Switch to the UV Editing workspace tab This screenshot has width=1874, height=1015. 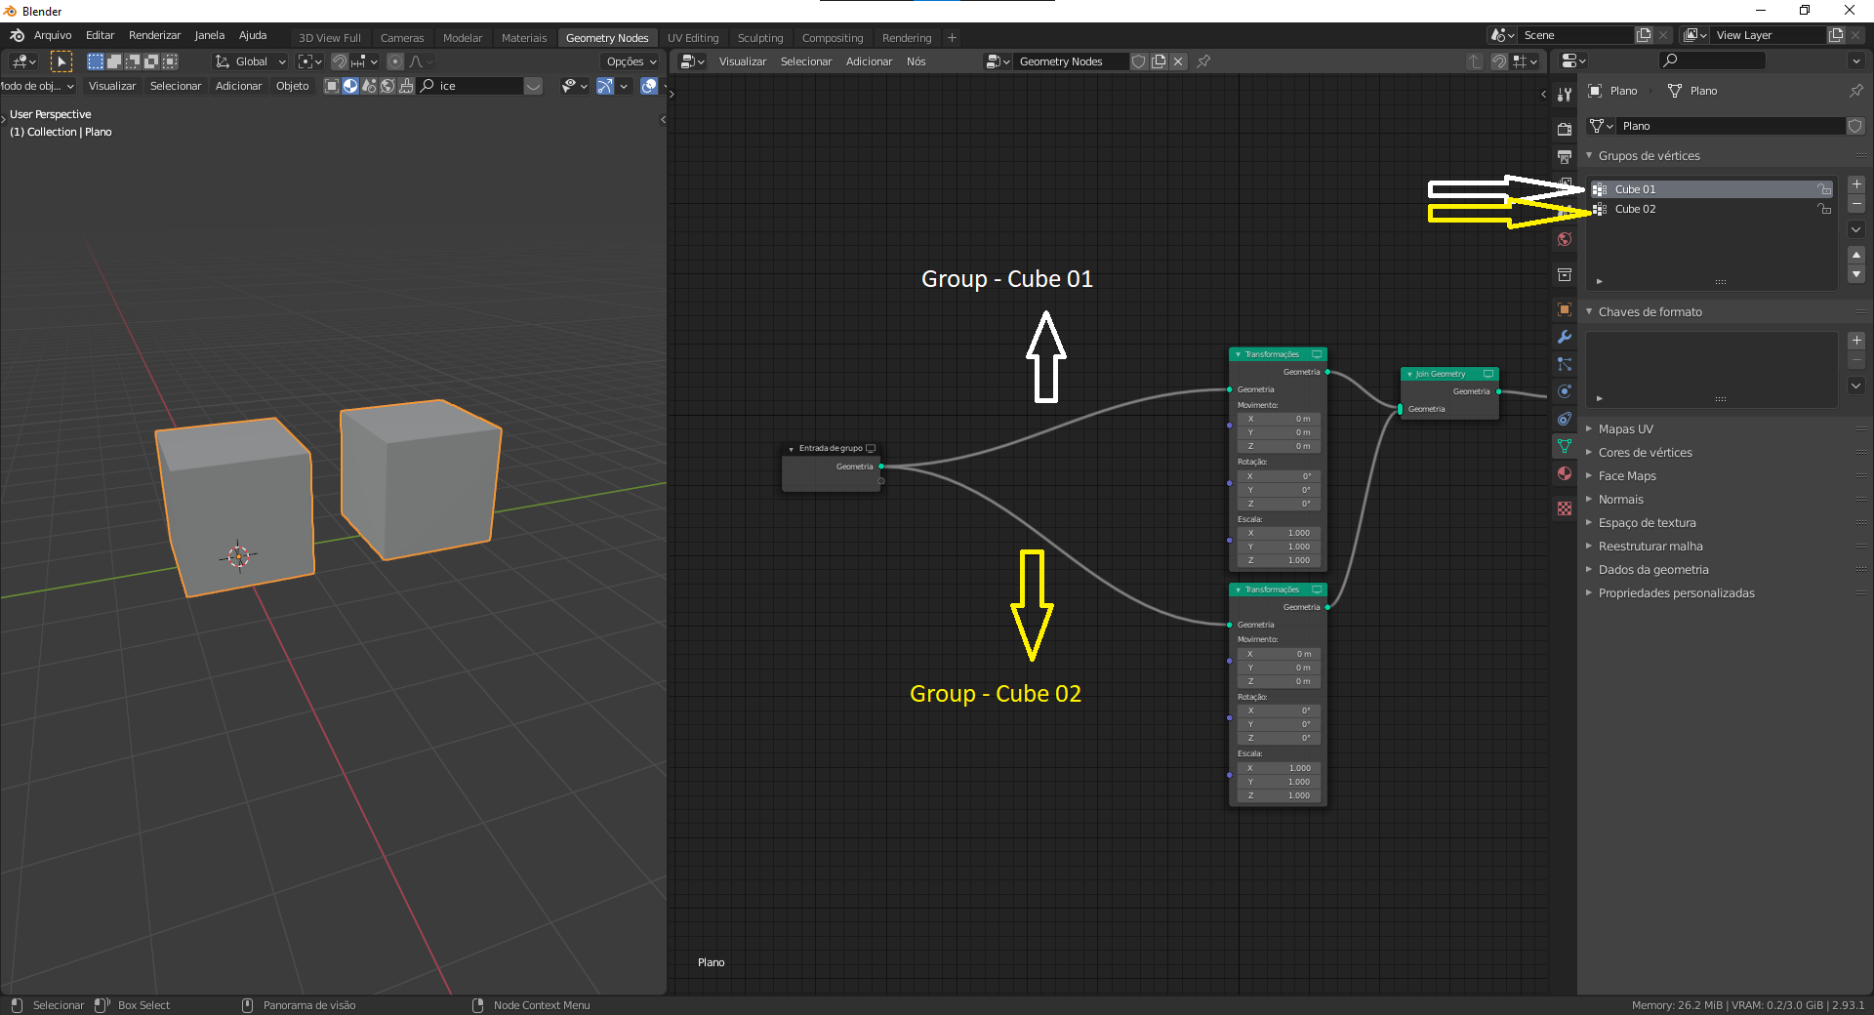tap(693, 38)
